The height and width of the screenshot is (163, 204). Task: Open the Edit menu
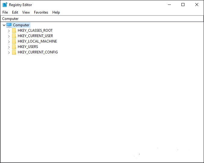[15, 12]
